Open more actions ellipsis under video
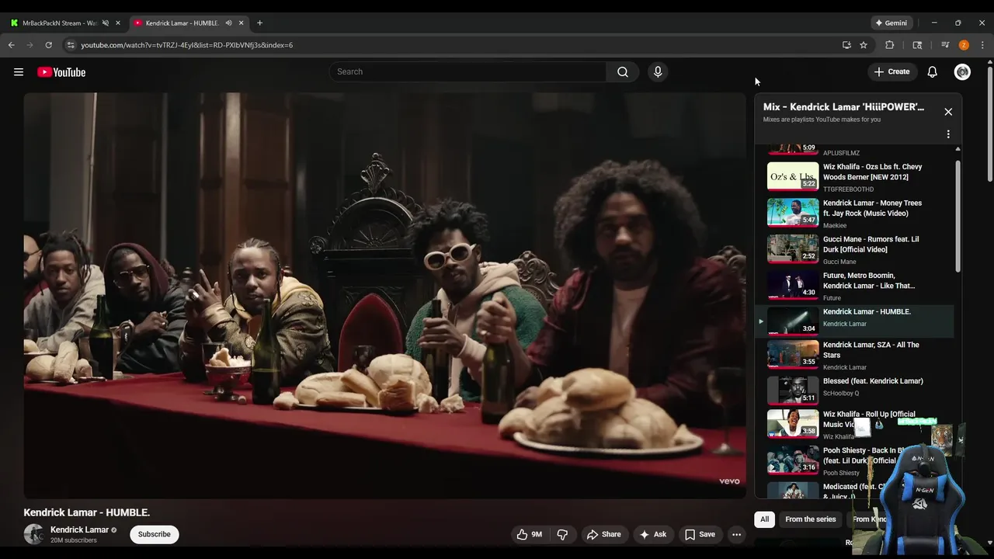 pyautogui.click(x=736, y=534)
